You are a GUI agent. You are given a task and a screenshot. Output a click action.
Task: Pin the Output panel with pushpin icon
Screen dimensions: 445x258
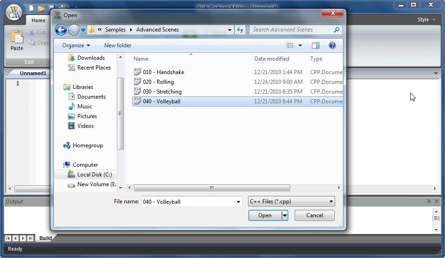coord(429,201)
